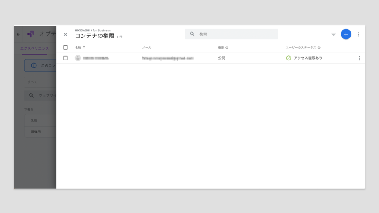The height and width of the screenshot is (213, 379).
Task: Check the checkbox for the user row
Action: pos(66,58)
